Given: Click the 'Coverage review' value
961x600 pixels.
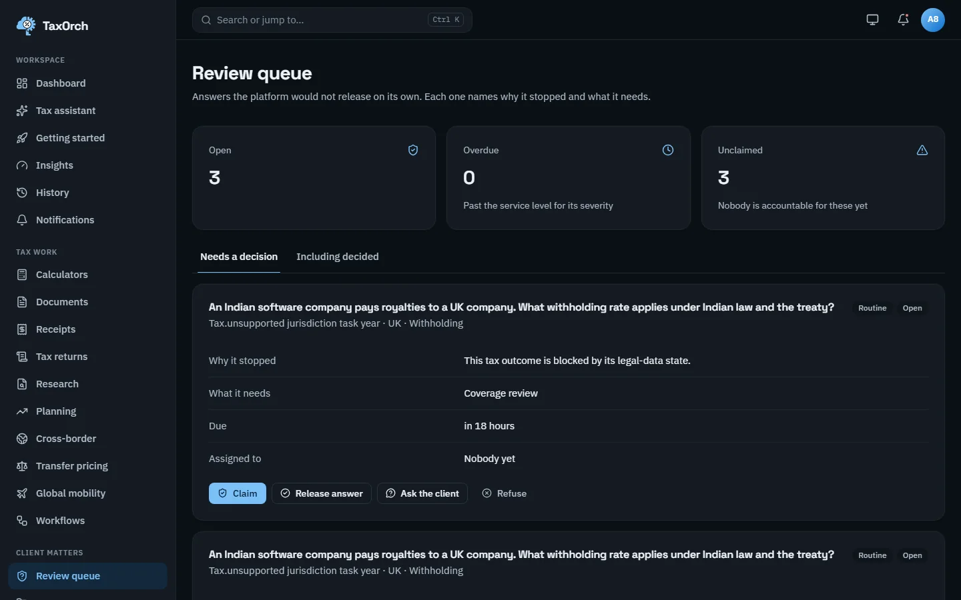Looking at the screenshot, I should click(501, 393).
